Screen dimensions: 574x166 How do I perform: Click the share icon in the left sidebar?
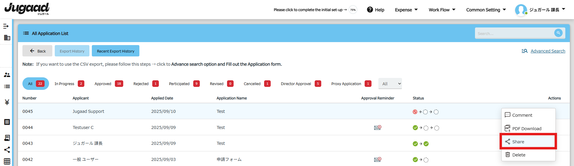click(x=7, y=150)
